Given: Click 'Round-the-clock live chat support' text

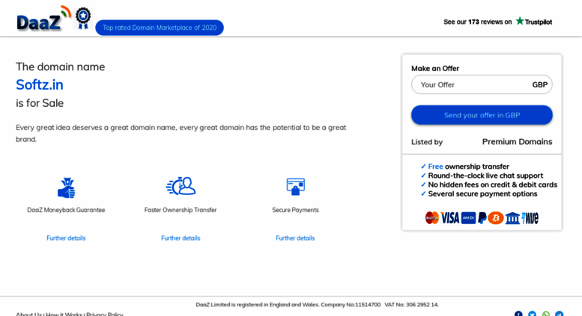Looking at the screenshot, I should pyautogui.click(x=485, y=176).
